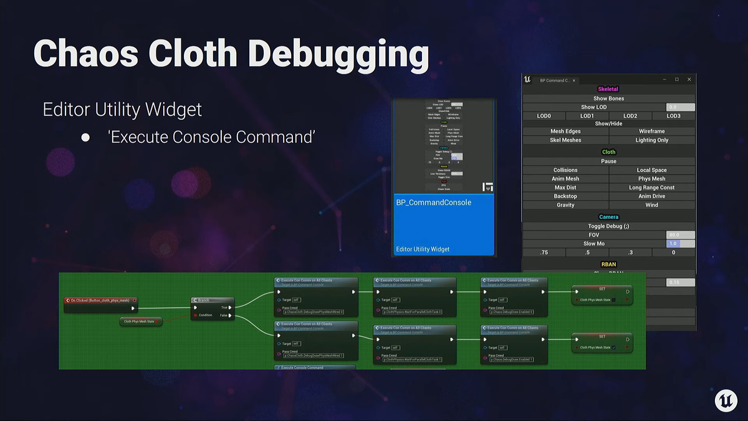Toggle the Long Range Const button
The height and width of the screenshot is (421, 748).
pyautogui.click(x=652, y=187)
